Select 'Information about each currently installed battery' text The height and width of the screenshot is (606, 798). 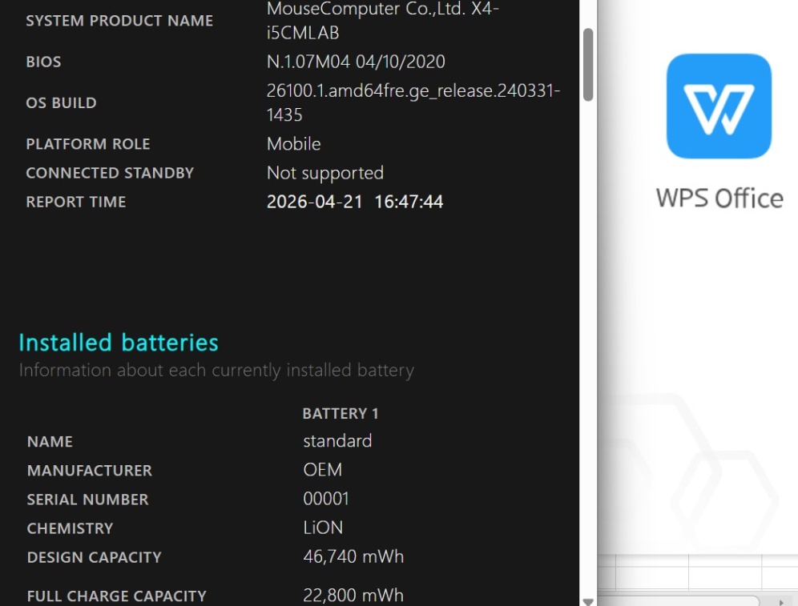click(x=216, y=370)
